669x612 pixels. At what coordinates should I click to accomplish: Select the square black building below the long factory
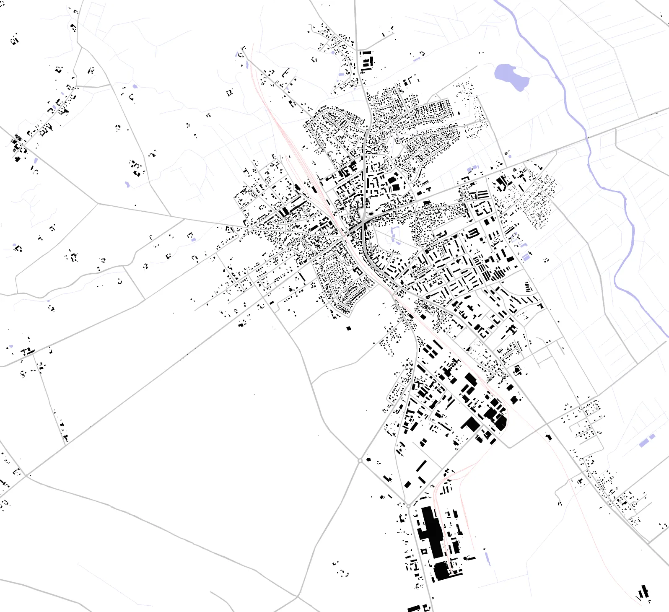pyautogui.click(x=441, y=571)
